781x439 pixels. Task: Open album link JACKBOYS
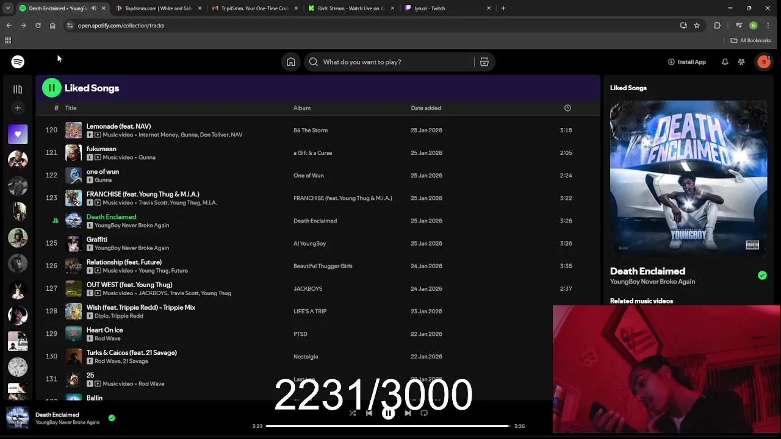(308, 288)
